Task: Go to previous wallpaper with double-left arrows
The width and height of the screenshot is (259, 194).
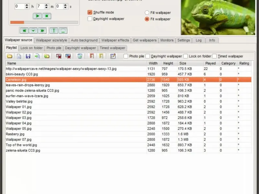Action: tap(24, 31)
